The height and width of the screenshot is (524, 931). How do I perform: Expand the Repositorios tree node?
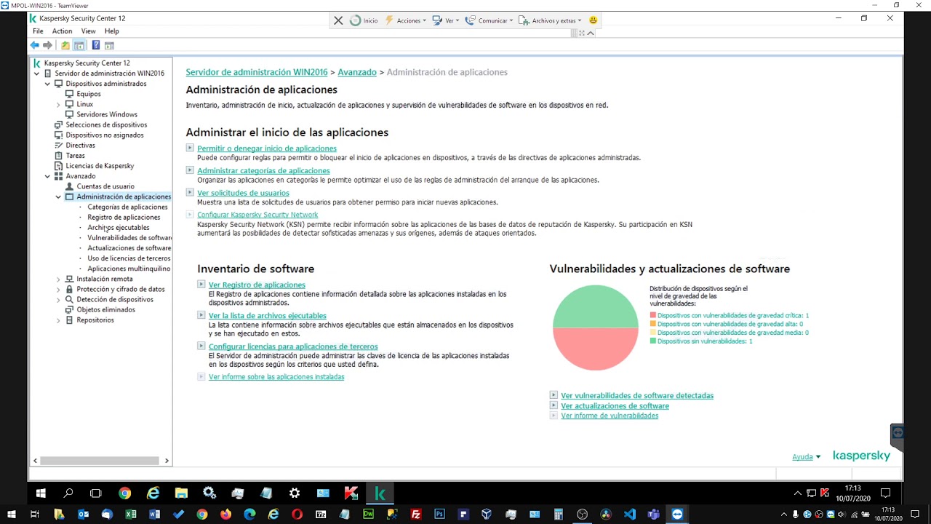[58, 320]
